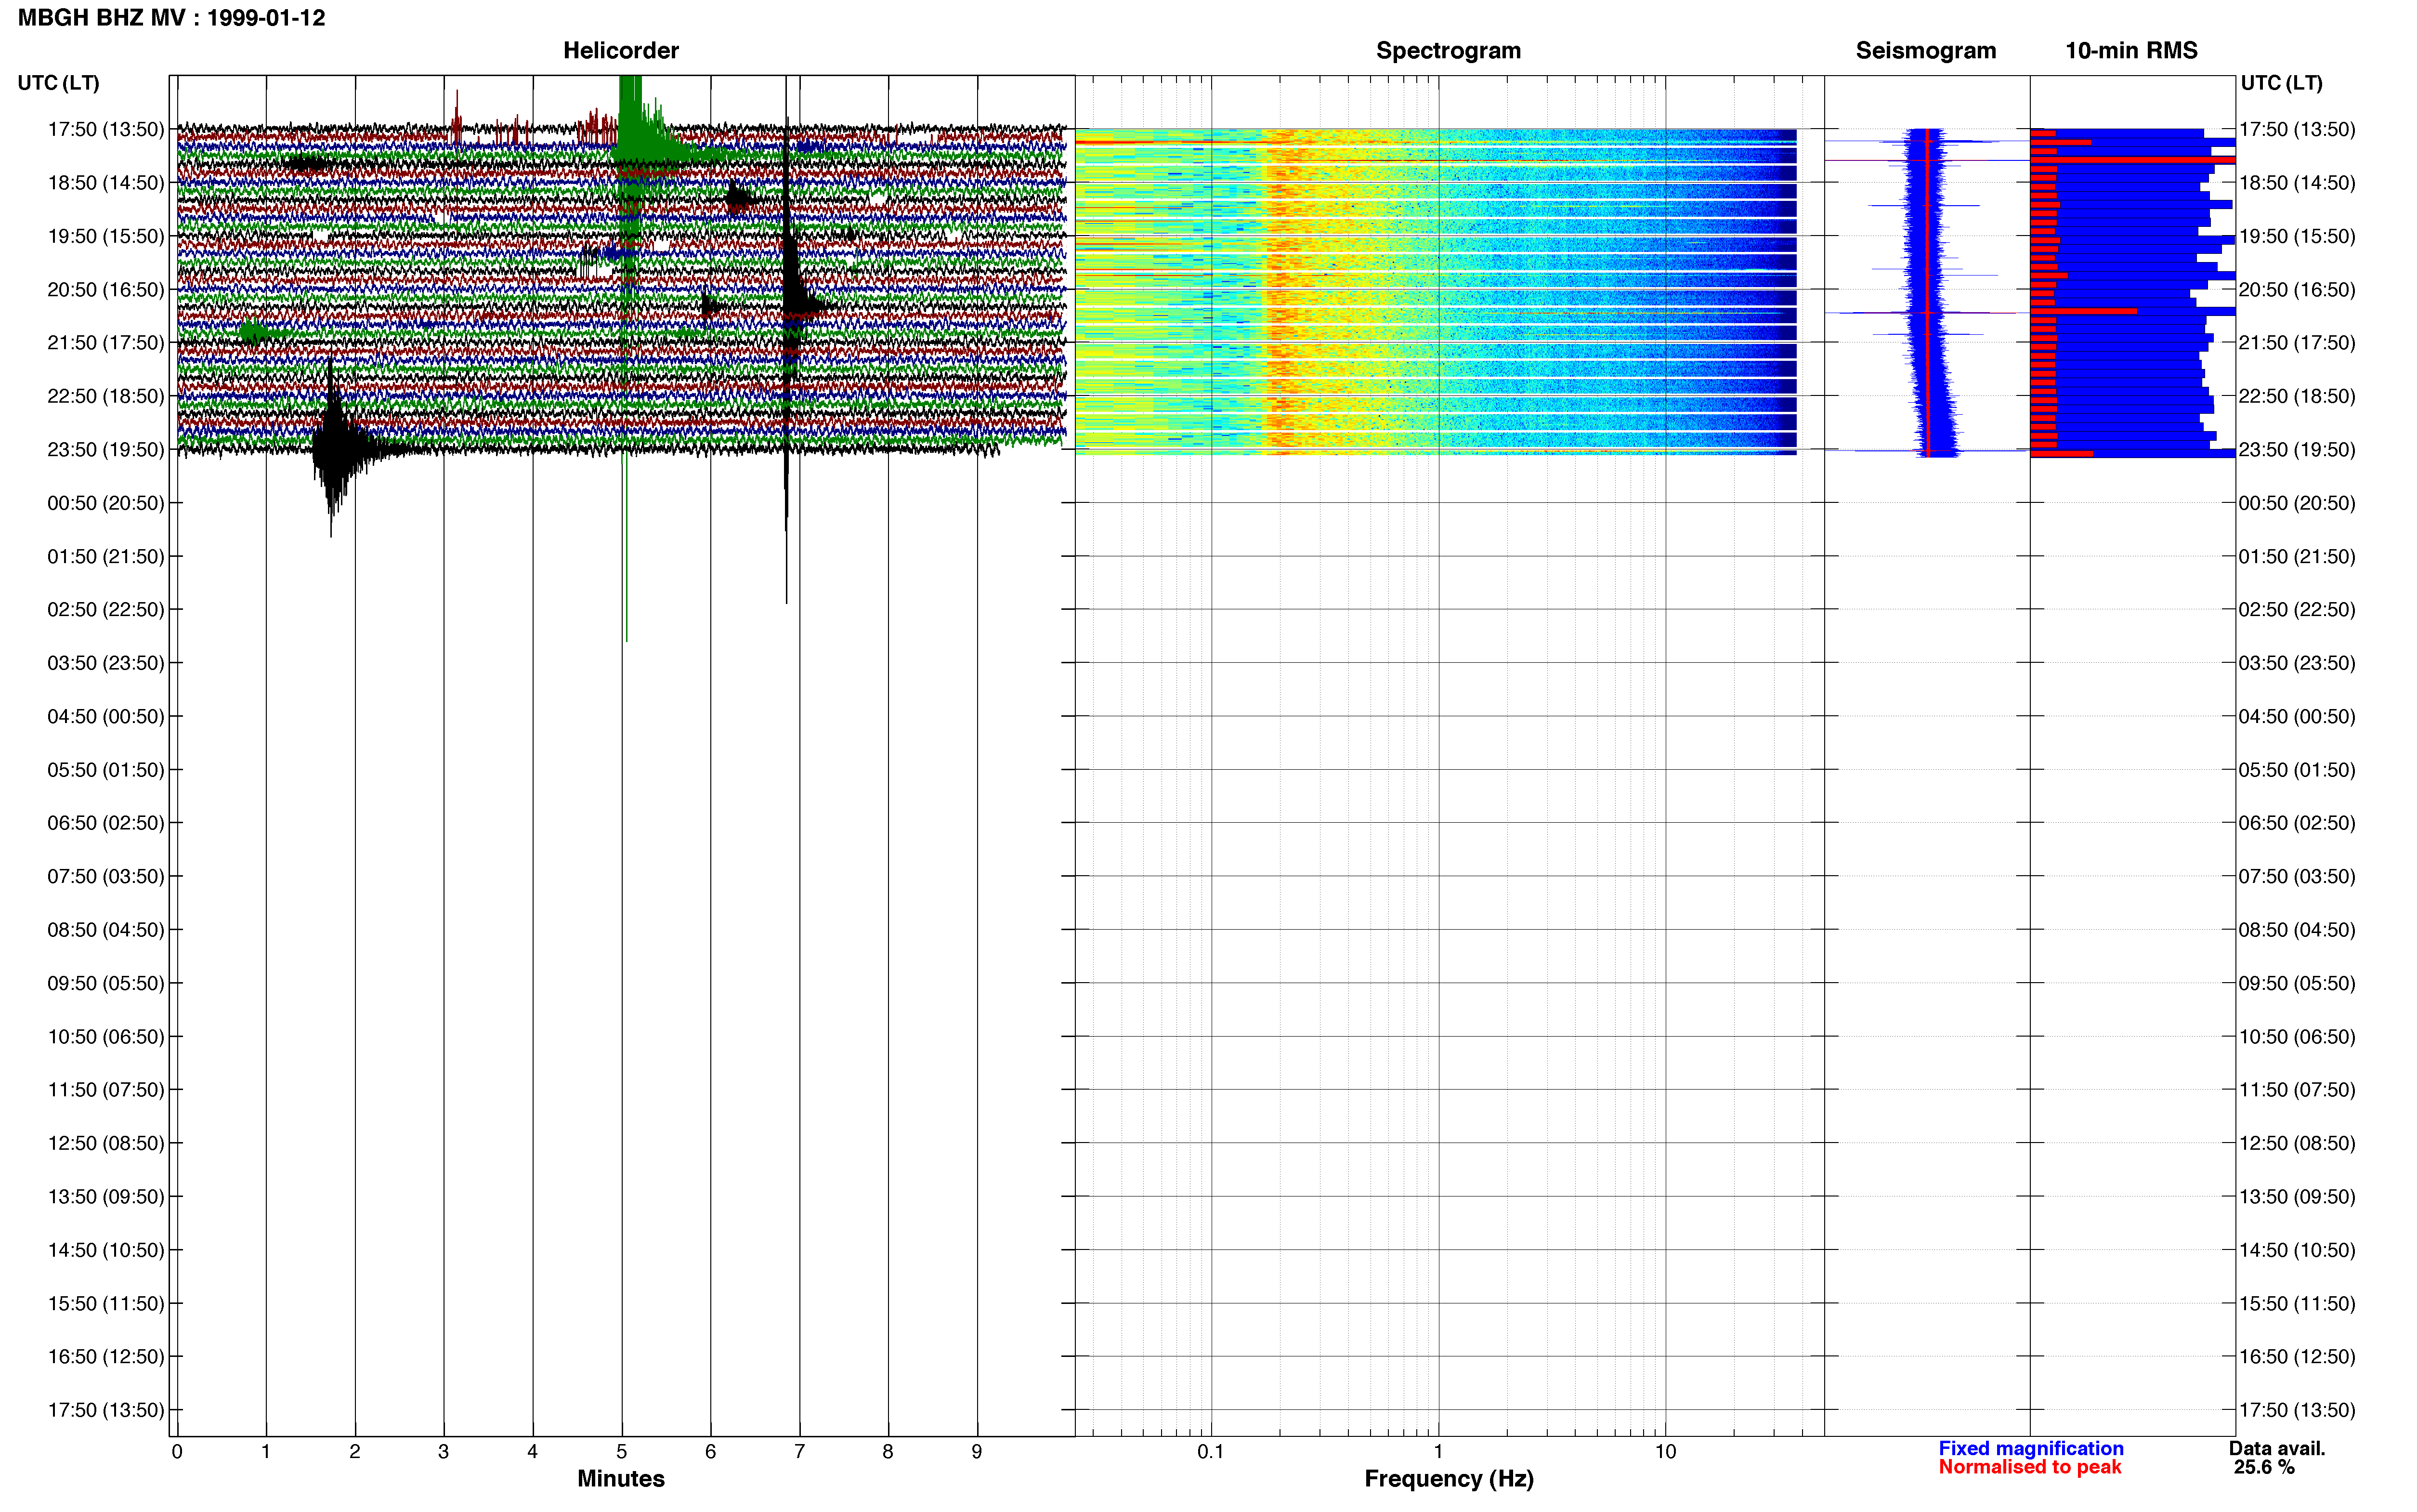Click the 'Spectrogram' panel heading
Image resolution: width=2417 pixels, height=1512 pixels.
click(x=1449, y=51)
